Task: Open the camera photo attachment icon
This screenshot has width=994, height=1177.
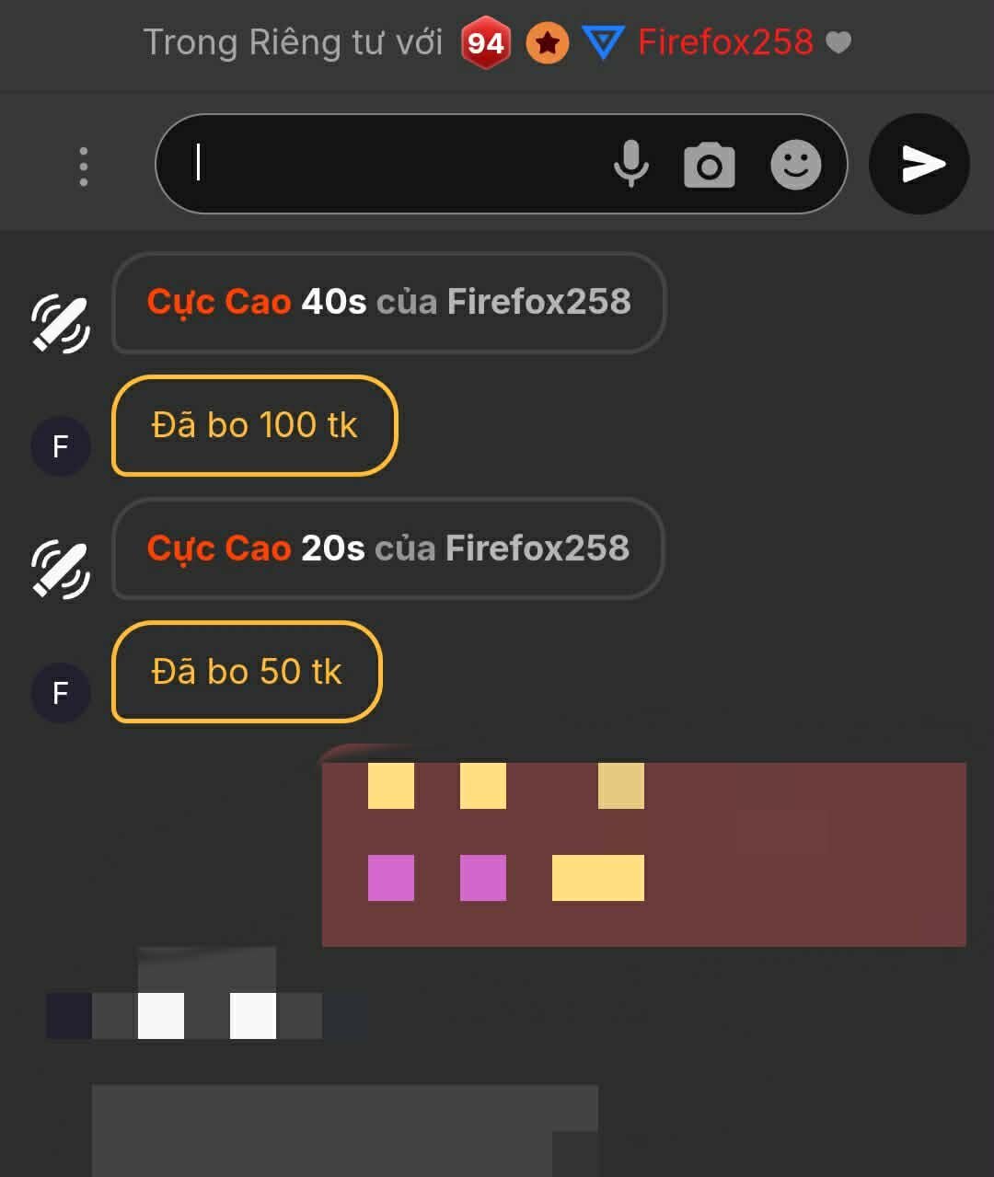Action: 709,165
